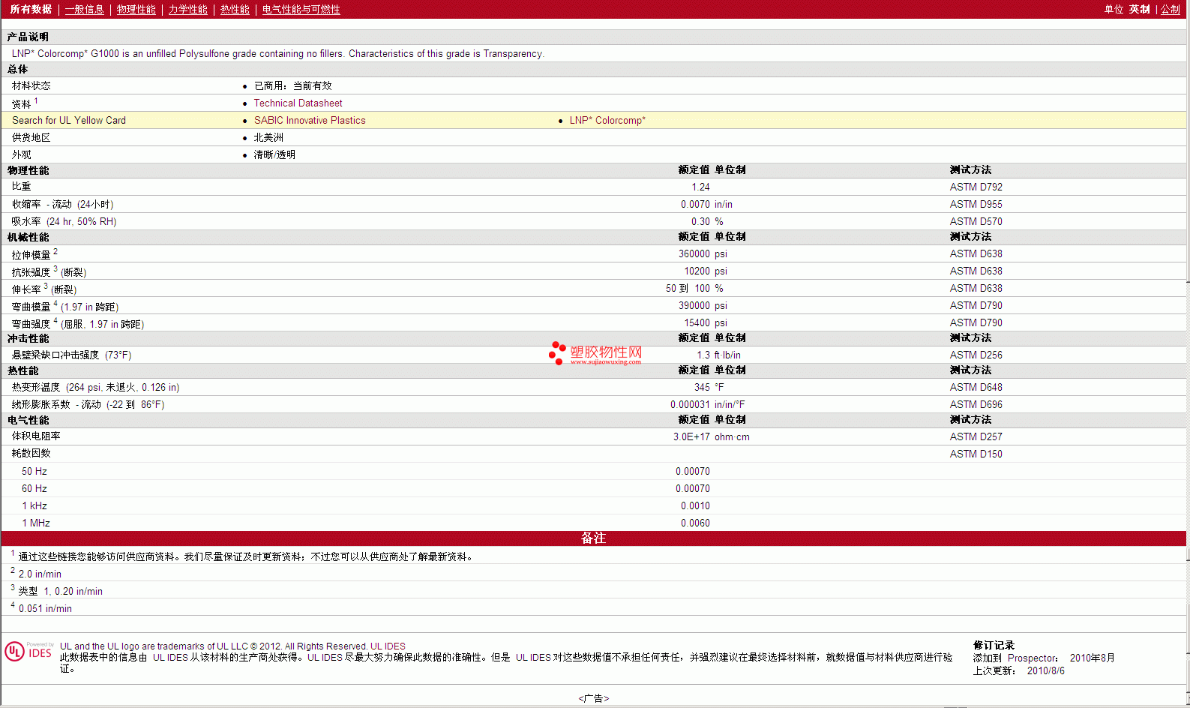This screenshot has width=1190, height=708.
Task: Click 线形膨胀系数 value 0.000031
Action: pos(690,404)
